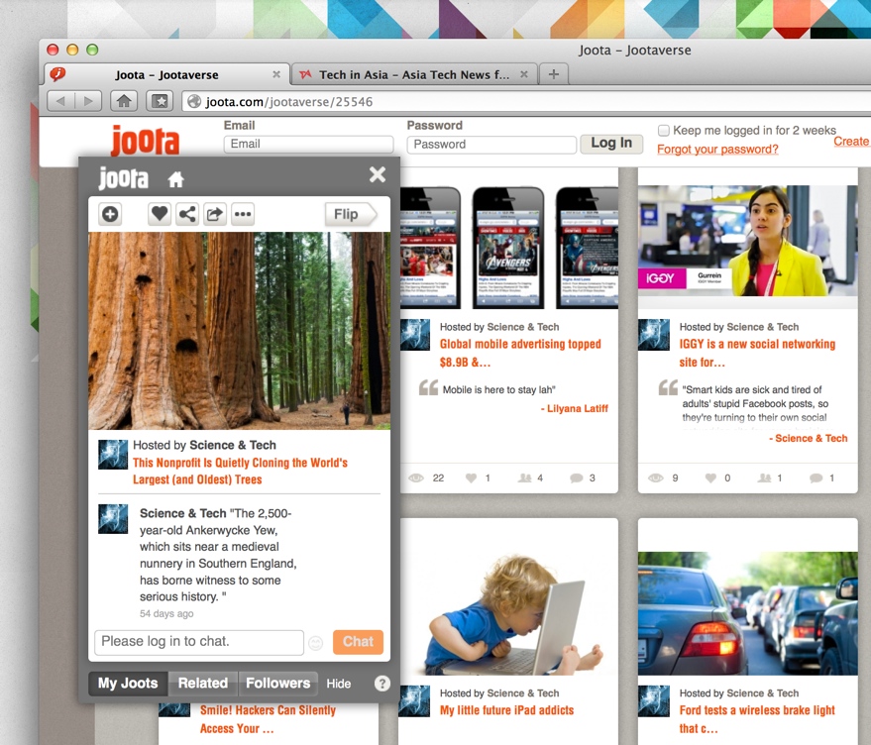This screenshot has height=745, width=871.
Task: Switch to the Tech in Asia tab
Action: [414, 74]
